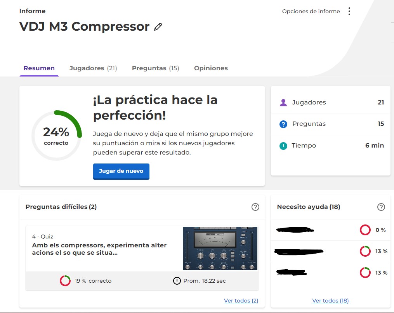Click help icon beside Necesito ayuda
Image resolution: width=394 pixels, height=313 pixels.
pyautogui.click(x=381, y=207)
